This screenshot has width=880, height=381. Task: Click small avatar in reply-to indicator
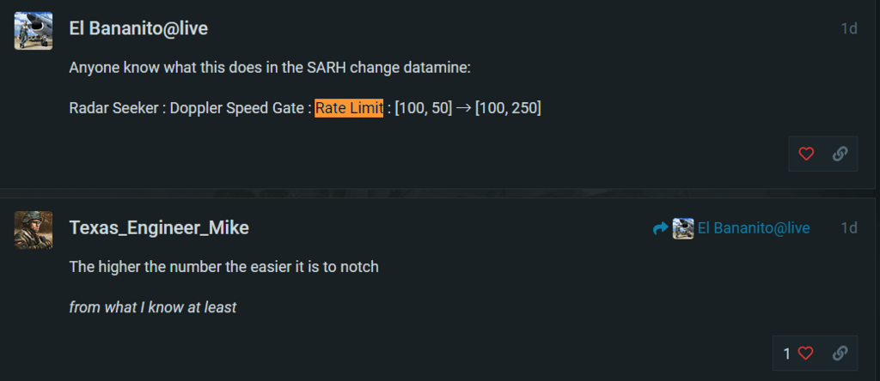683,228
